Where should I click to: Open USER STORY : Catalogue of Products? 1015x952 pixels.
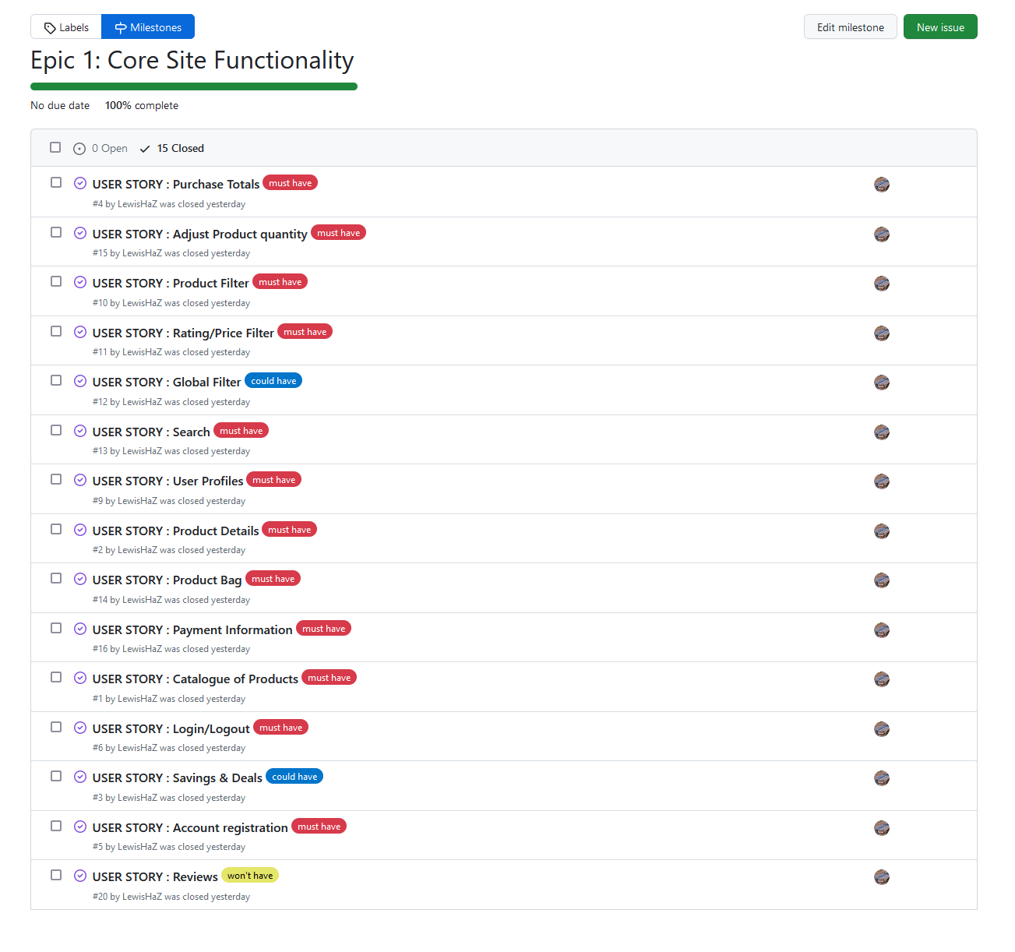point(196,679)
